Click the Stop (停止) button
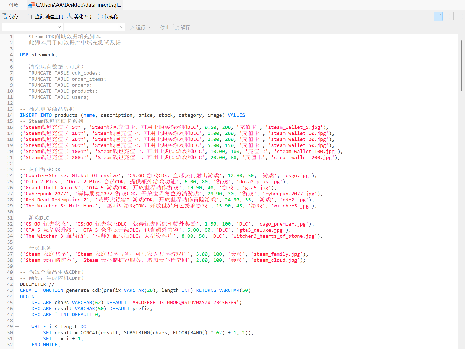The height and width of the screenshot is (349, 465). point(162,27)
